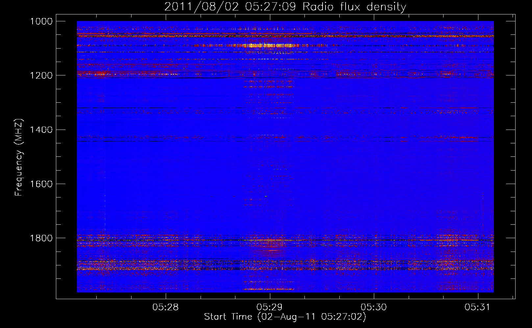Select the 1800 frequency tick label
This screenshot has width=532, height=328.
coord(41,238)
